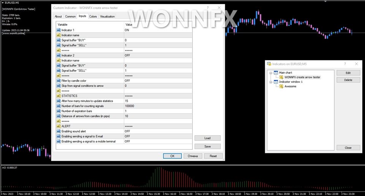Click the 3 Nov 15:30 time axis label
The height and width of the screenshot is (196, 365).
(153, 194)
